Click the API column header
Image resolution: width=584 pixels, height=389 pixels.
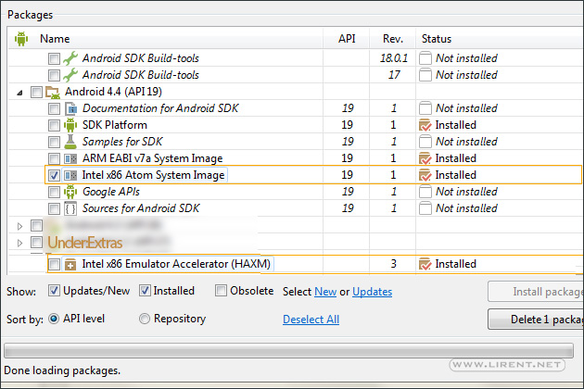[347, 39]
